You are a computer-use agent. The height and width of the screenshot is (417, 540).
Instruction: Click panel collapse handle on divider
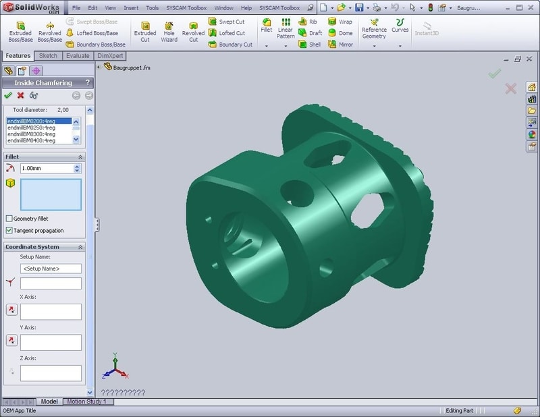coord(97,225)
